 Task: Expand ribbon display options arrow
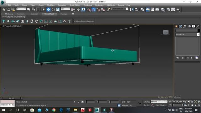[x=75, y=14]
